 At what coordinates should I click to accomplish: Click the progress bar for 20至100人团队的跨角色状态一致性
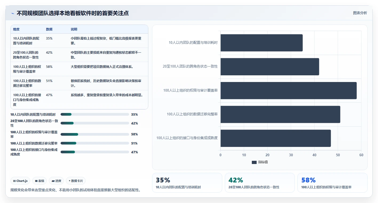click(x=95, y=123)
